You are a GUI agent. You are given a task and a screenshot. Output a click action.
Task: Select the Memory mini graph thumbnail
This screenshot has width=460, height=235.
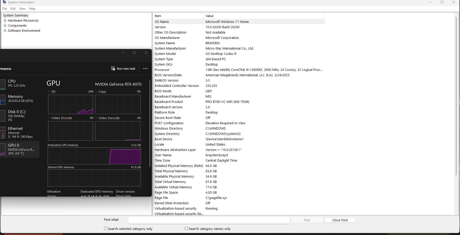pos(3,100)
